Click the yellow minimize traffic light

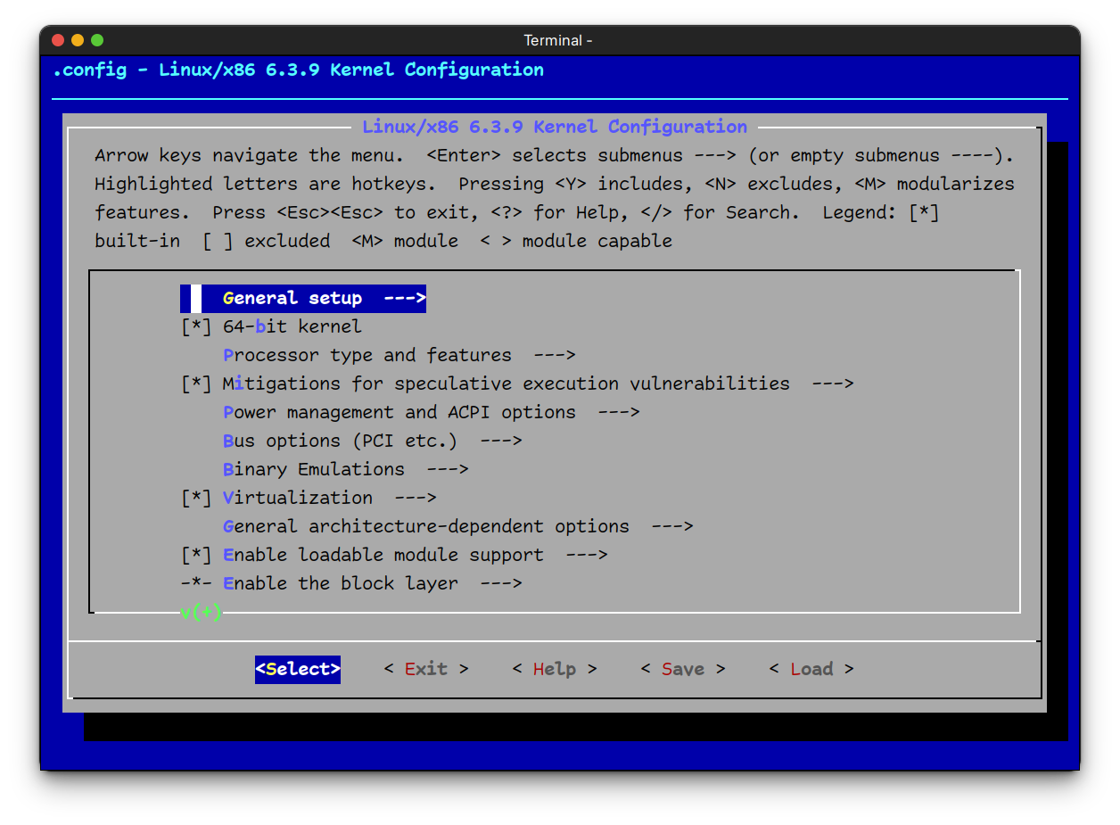[77, 40]
